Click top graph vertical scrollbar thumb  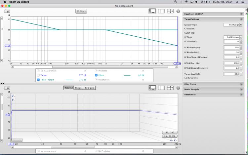point(2,29)
